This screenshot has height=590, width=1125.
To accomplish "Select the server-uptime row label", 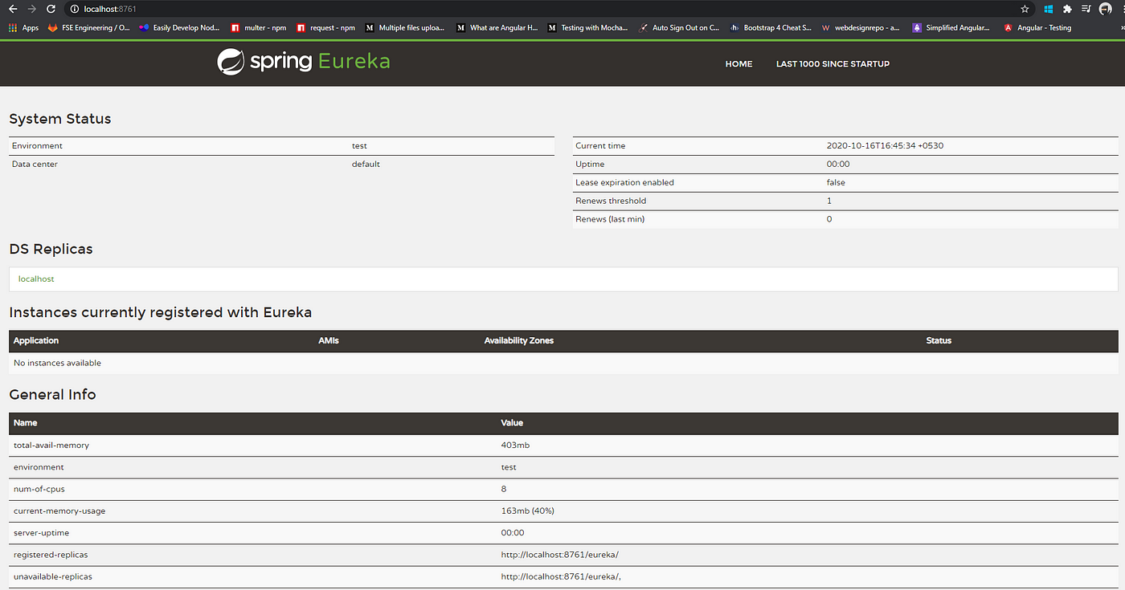I will pos(39,532).
